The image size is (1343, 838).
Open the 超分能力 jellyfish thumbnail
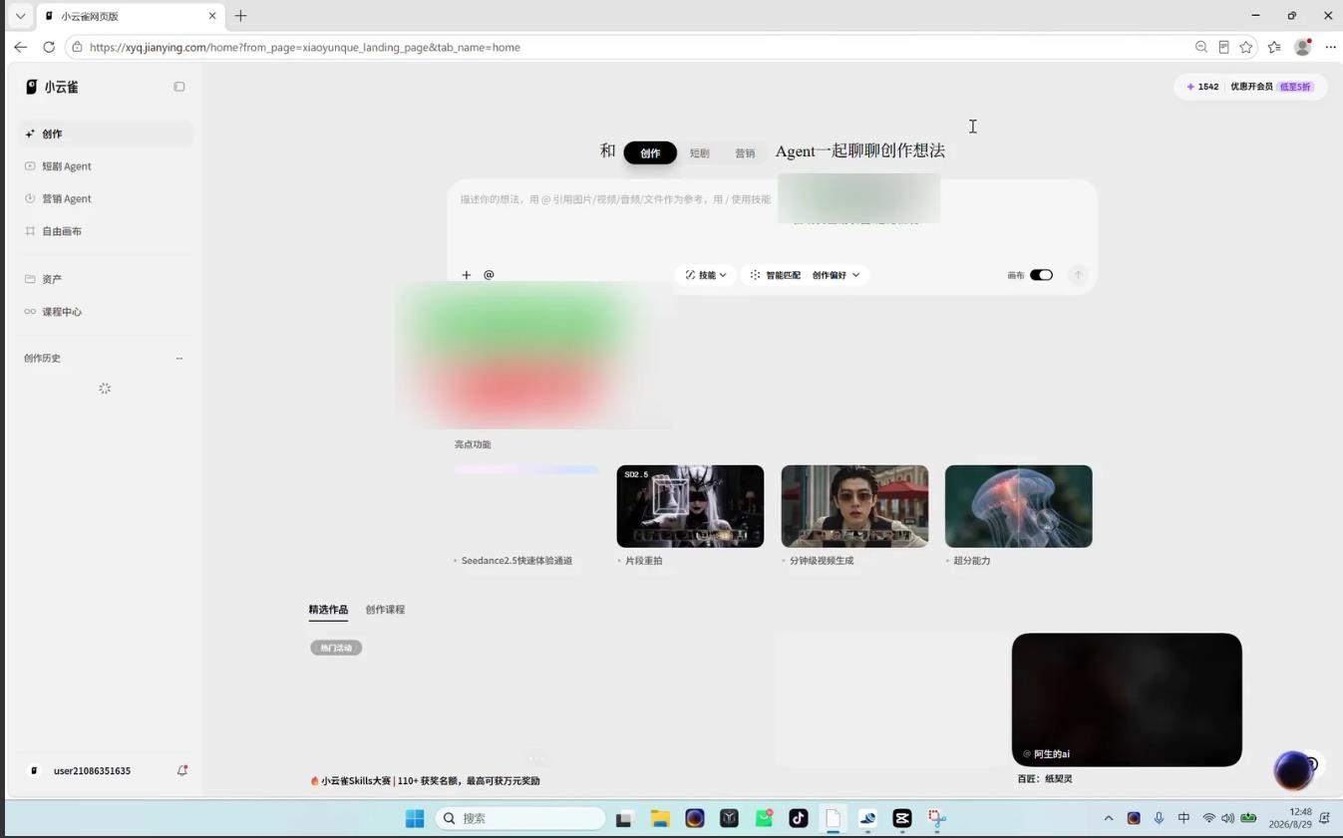point(1018,506)
